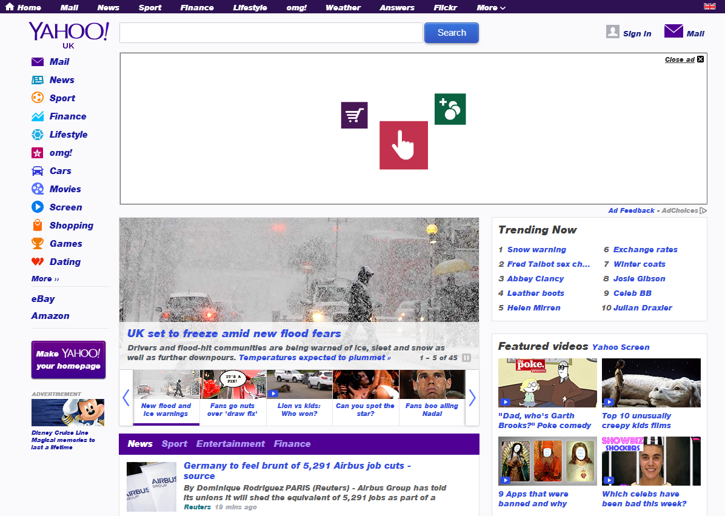Play Top 10 unusually creepy kids films video

[651, 383]
